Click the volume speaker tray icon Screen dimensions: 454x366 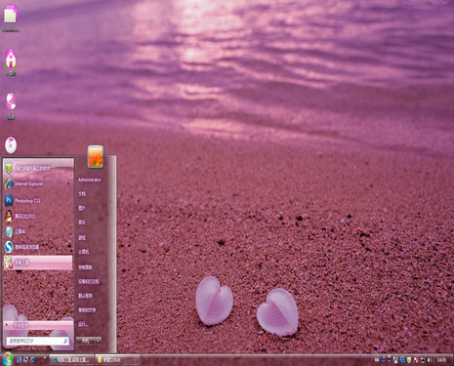(429, 360)
